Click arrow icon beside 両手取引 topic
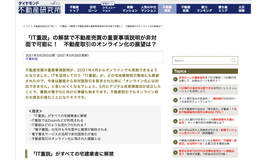The width and height of the screenshot is (267, 160). point(175,111)
